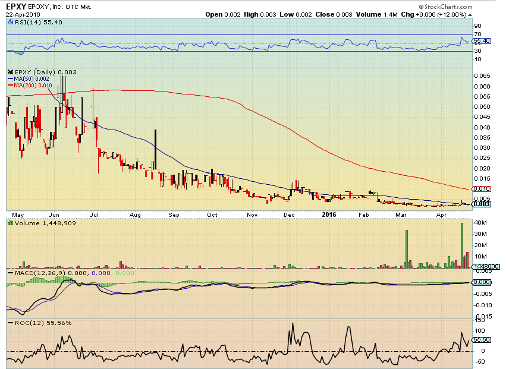Click the Jul label on time axis
The width and height of the screenshot is (506, 369).
[x=94, y=215]
